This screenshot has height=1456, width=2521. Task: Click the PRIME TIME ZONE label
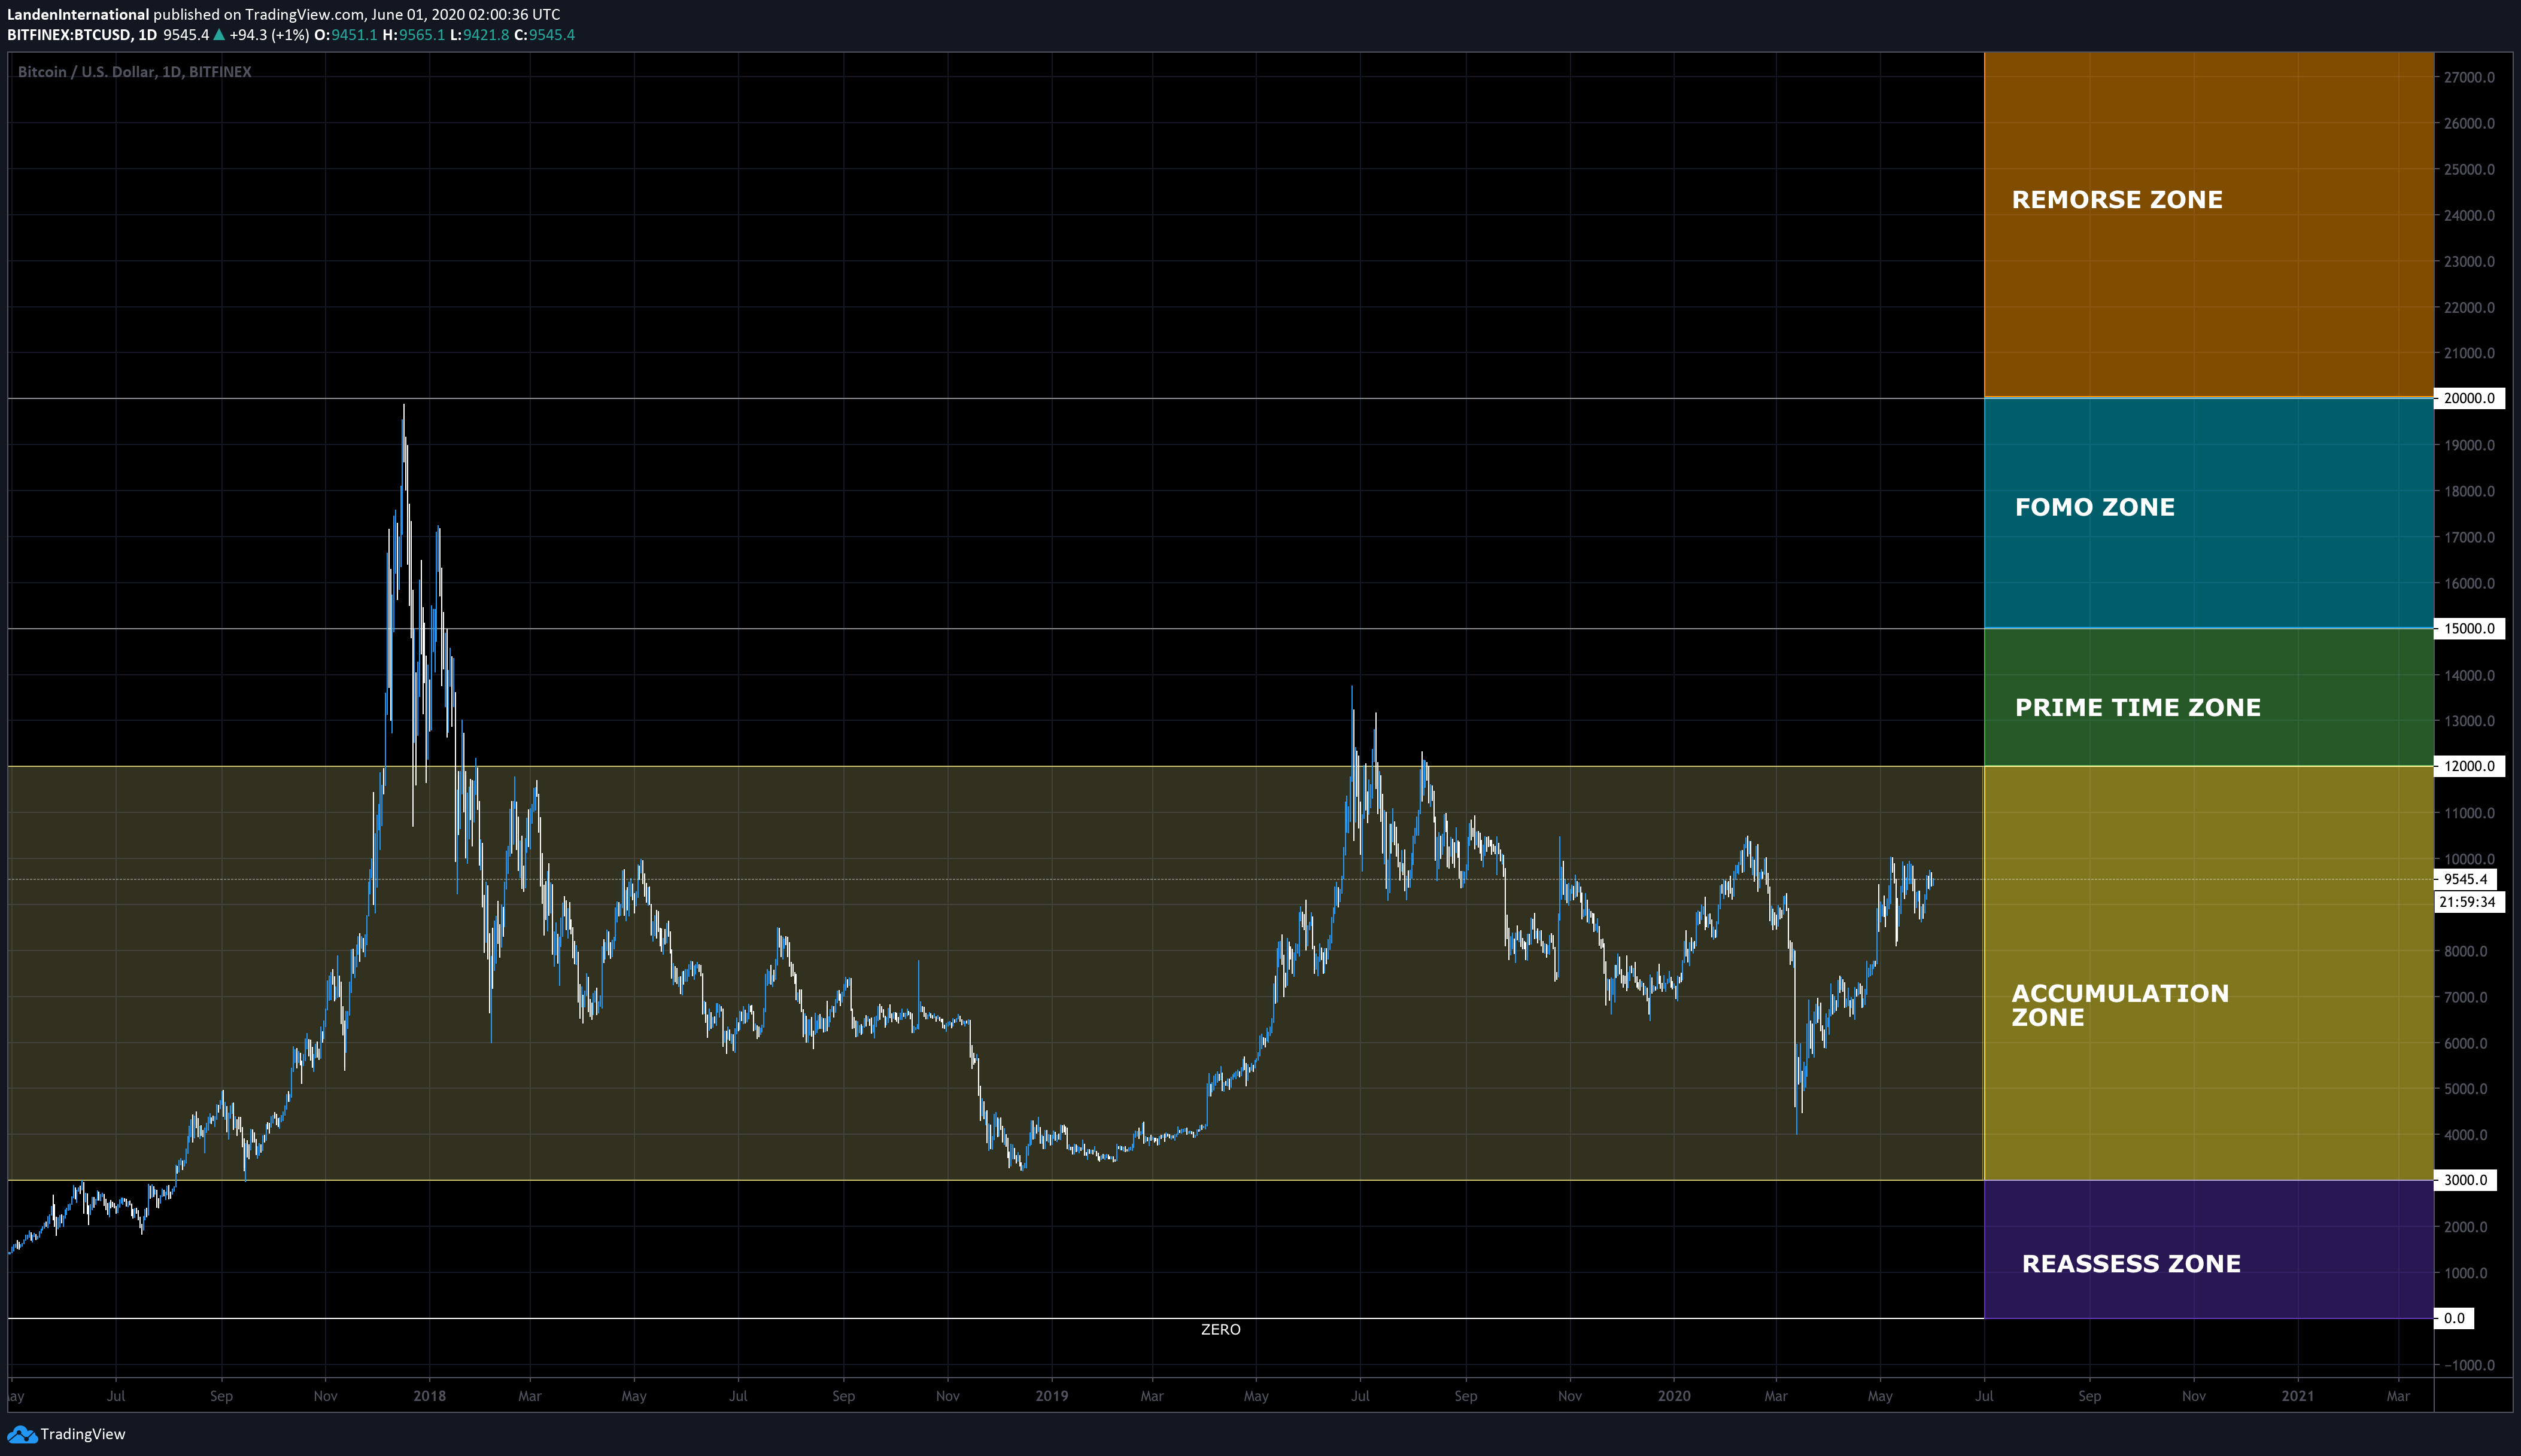click(2138, 708)
